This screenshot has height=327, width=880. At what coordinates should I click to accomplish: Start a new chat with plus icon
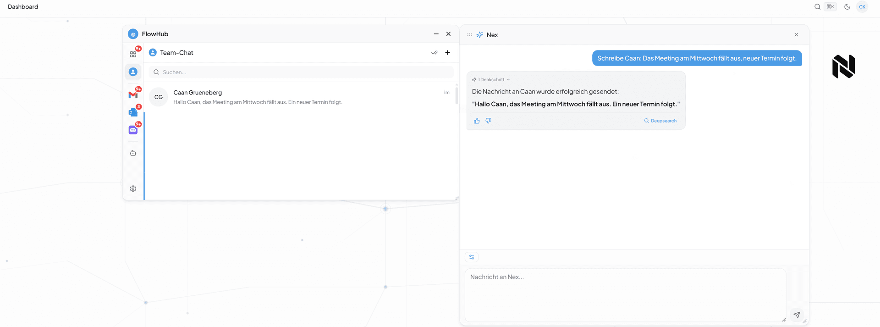click(447, 53)
